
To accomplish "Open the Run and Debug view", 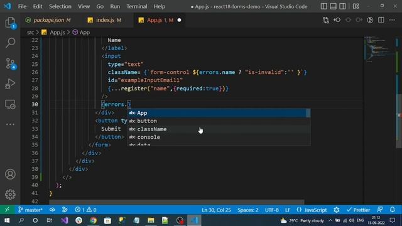I will pos(10,83).
